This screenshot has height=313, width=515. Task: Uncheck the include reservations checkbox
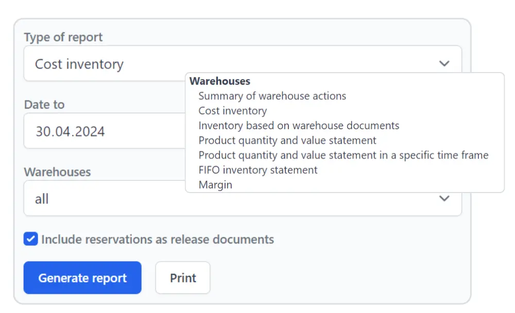coord(31,239)
